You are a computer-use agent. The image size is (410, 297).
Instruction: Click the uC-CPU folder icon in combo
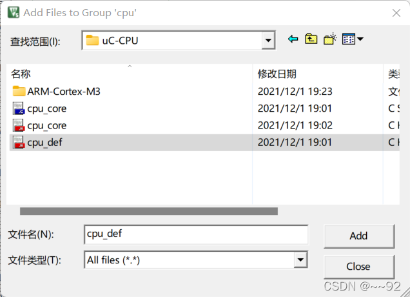coord(92,40)
